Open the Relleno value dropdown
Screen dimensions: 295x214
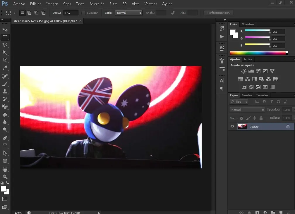point(293,118)
